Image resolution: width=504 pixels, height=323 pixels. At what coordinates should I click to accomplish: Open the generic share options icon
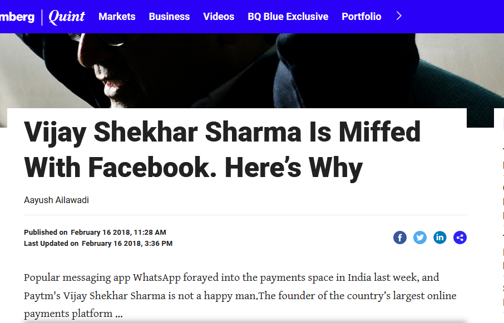tap(460, 238)
